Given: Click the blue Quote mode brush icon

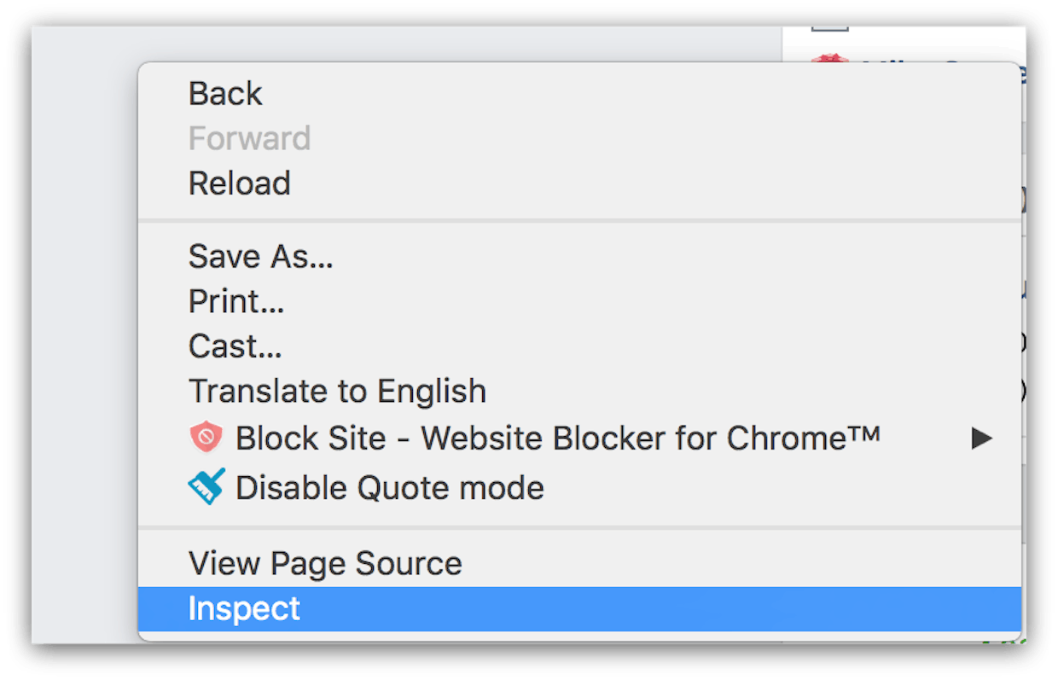Looking at the screenshot, I should tap(206, 487).
